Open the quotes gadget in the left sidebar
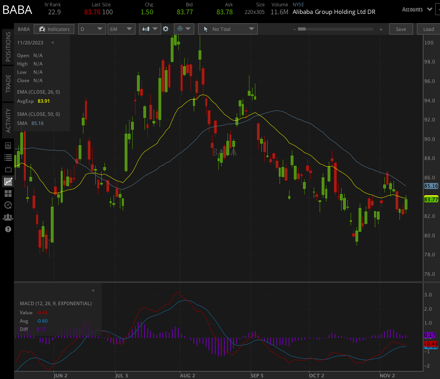Image resolution: width=440 pixels, height=379 pixels. (8, 145)
